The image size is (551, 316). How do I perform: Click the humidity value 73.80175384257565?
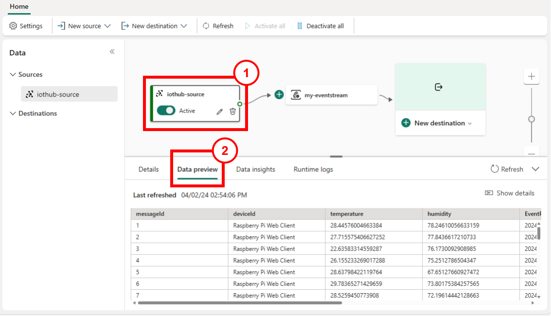[453, 284]
